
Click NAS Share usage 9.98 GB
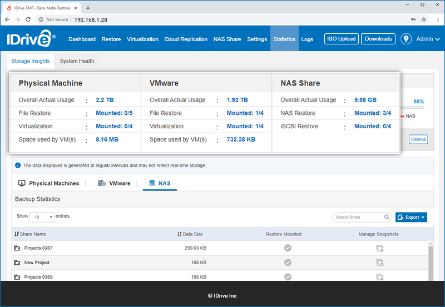(365, 100)
